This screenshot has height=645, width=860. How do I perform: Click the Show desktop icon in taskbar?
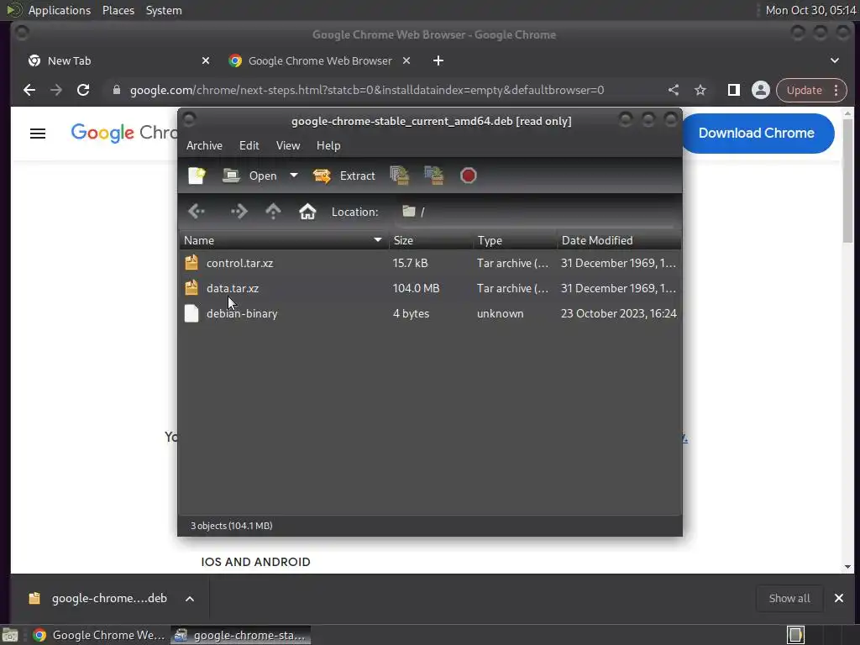pyautogui.click(x=10, y=635)
